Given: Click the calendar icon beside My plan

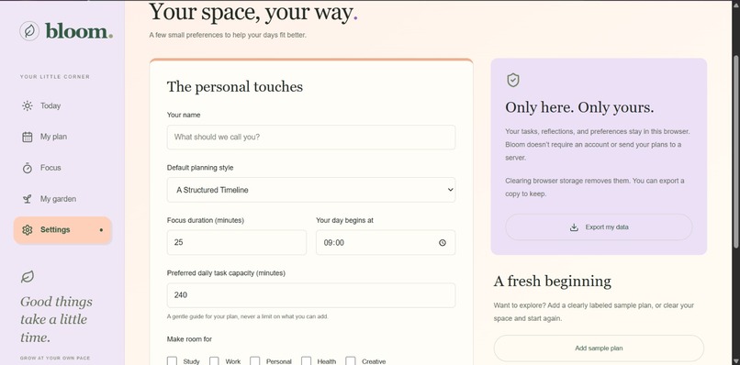Looking at the screenshot, I should point(28,137).
